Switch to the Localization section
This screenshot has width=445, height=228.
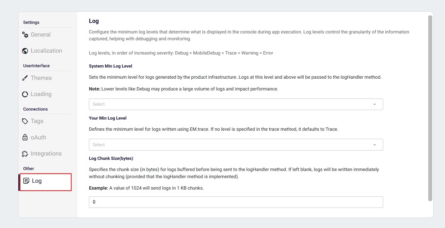tap(46, 51)
